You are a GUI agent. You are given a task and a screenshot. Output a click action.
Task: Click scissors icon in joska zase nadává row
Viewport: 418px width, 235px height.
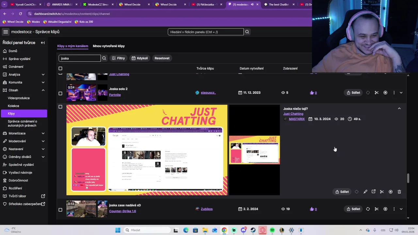377,209
